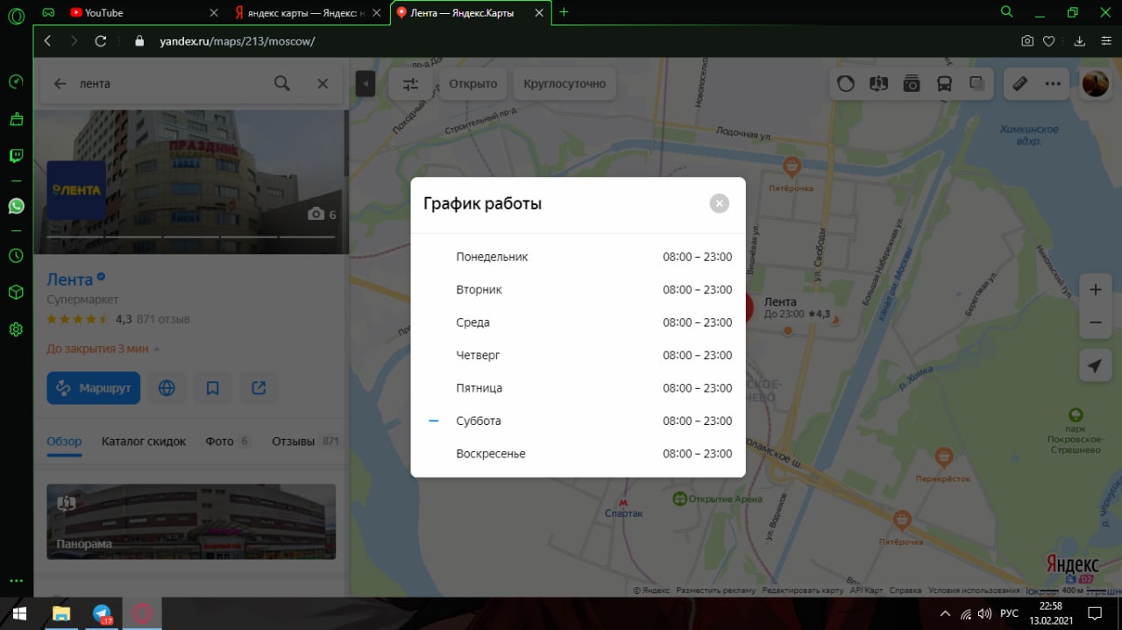Image resolution: width=1122 pixels, height=630 pixels.
Task: Open Разместить рекламу link
Action: [x=715, y=591]
